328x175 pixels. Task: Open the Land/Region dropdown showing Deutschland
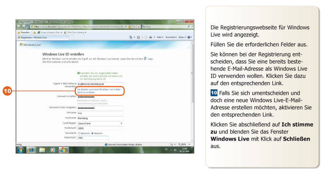100,123
